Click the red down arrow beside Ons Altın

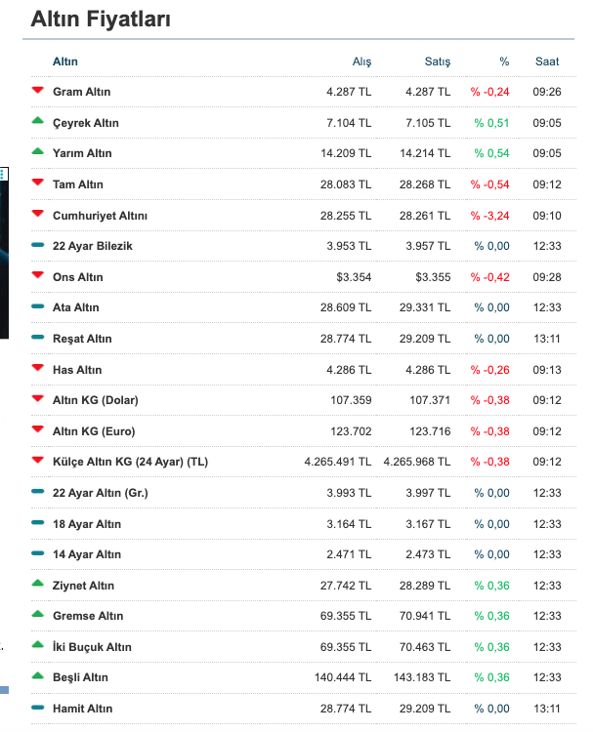click(37, 276)
